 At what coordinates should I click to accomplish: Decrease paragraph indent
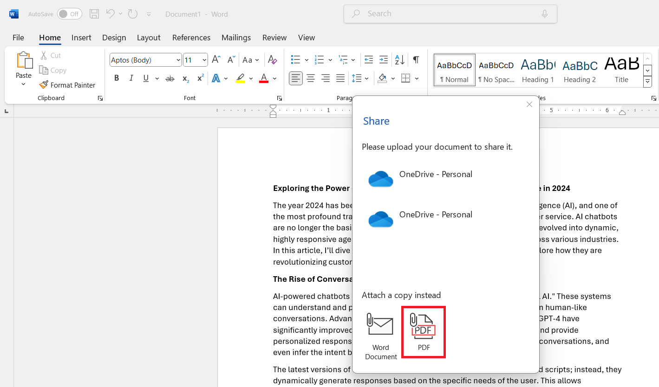(x=369, y=60)
